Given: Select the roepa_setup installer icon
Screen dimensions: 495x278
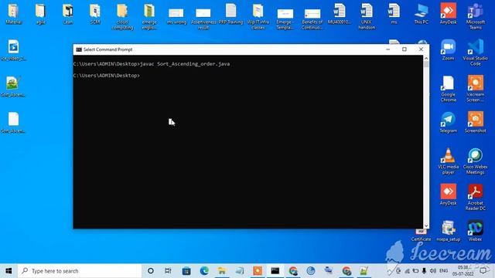Looking at the screenshot, I should click(449, 231).
